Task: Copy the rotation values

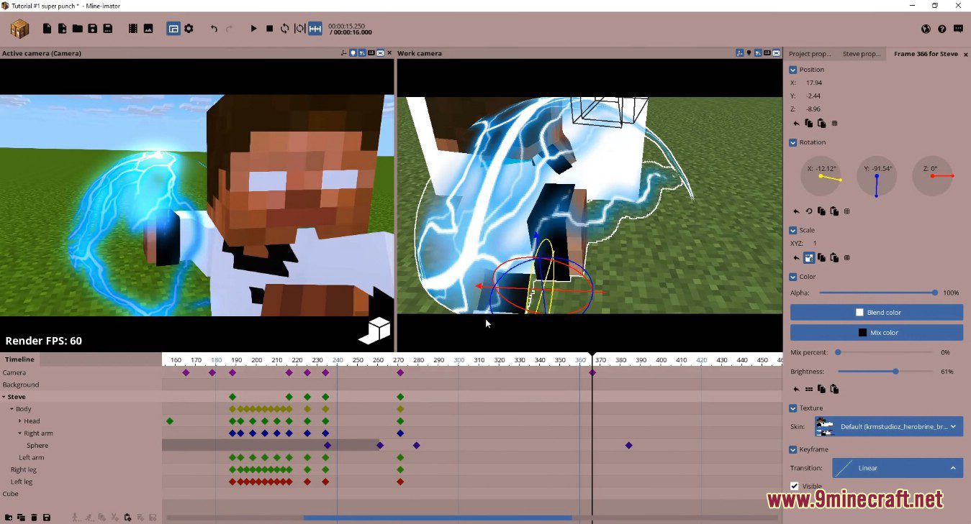Action: [x=821, y=211]
